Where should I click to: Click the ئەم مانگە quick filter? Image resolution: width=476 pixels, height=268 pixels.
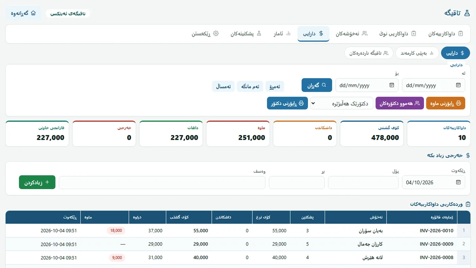click(250, 86)
